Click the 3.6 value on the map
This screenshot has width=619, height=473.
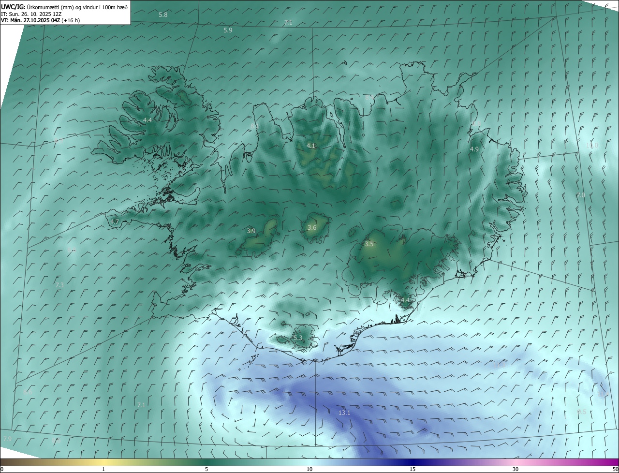click(x=312, y=228)
